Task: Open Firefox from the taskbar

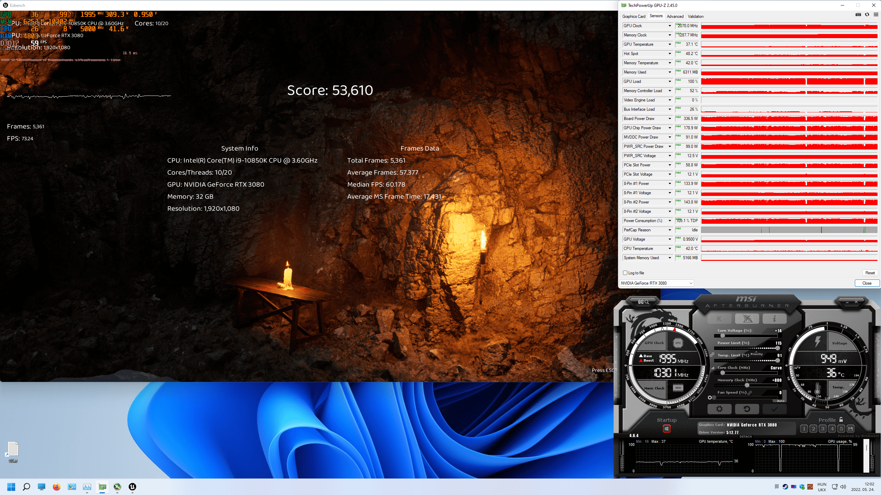Action: tap(57, 487)
